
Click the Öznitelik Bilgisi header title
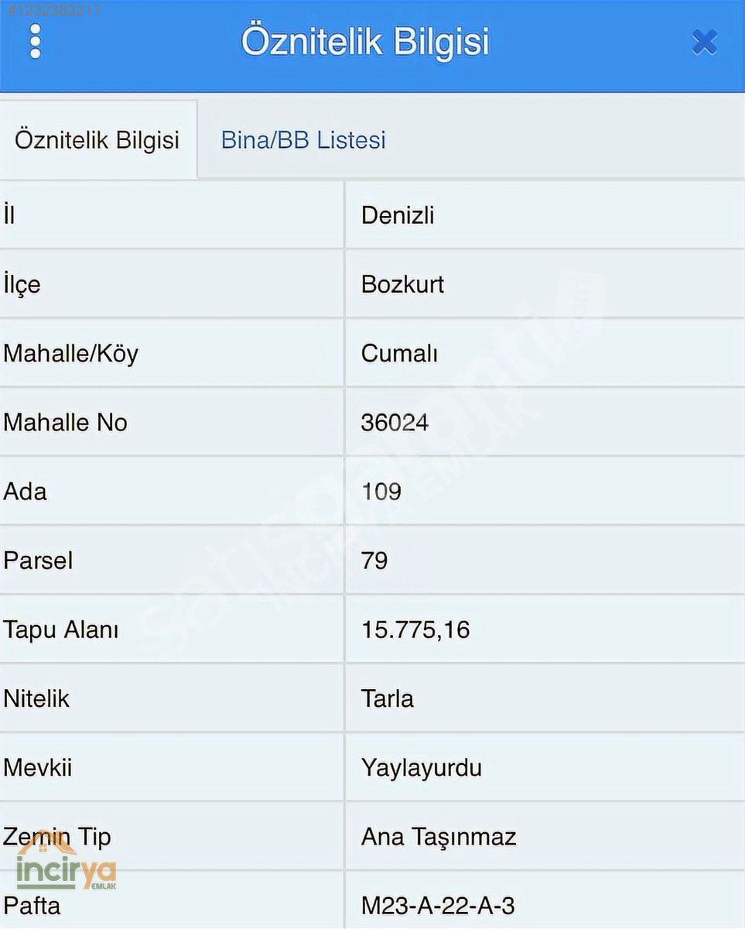(x=365, y=42)
